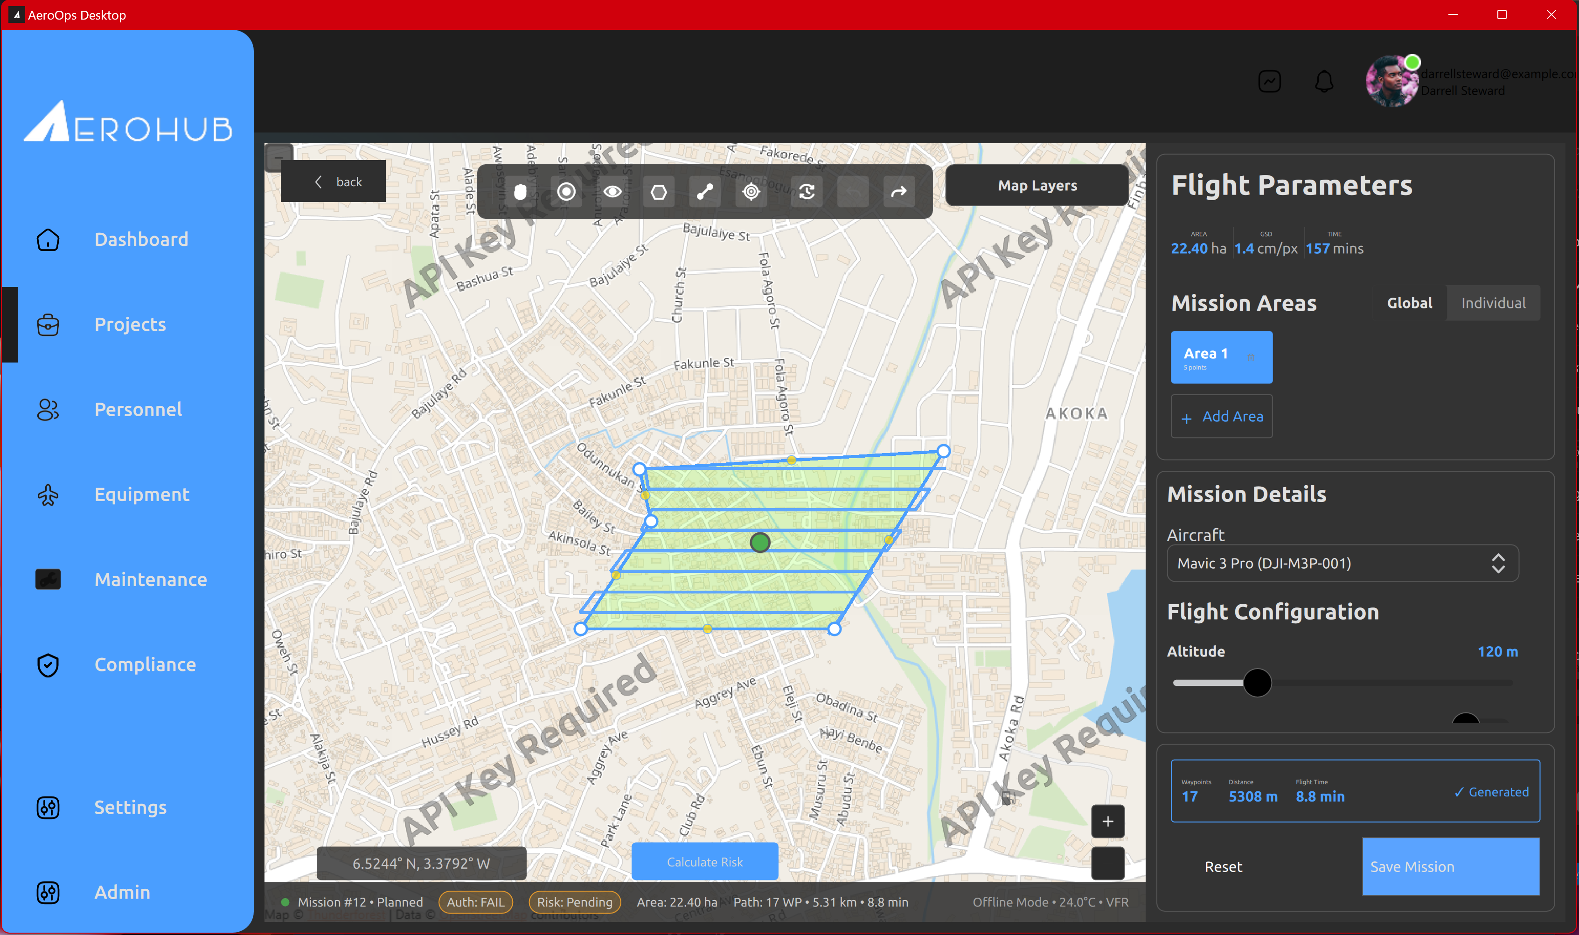Click the Compliance shield icon
The width and height of the screenshot is (1579, 935).
point(48,665)
